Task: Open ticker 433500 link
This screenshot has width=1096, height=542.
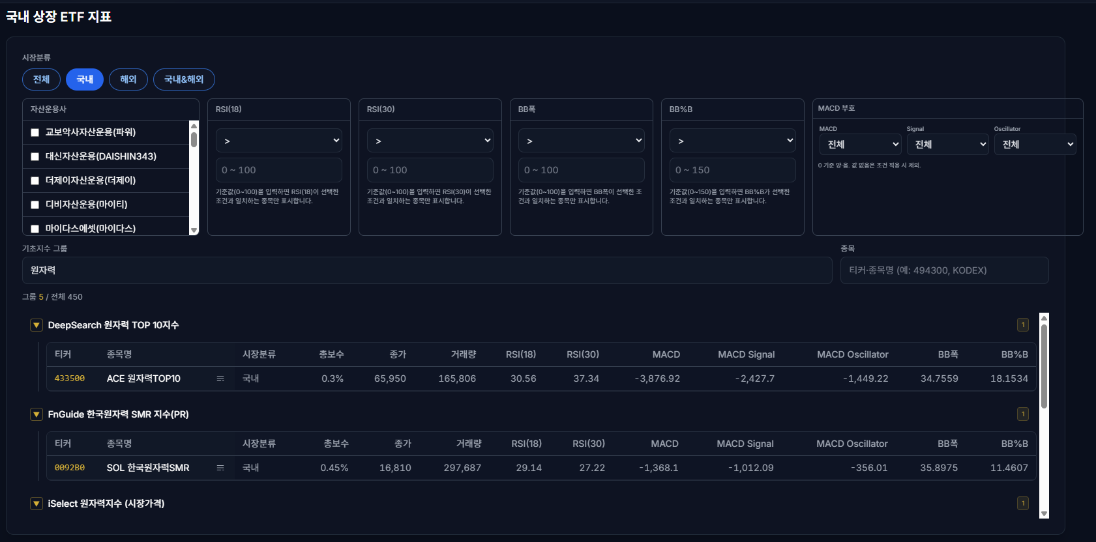Action: (70, 378)
